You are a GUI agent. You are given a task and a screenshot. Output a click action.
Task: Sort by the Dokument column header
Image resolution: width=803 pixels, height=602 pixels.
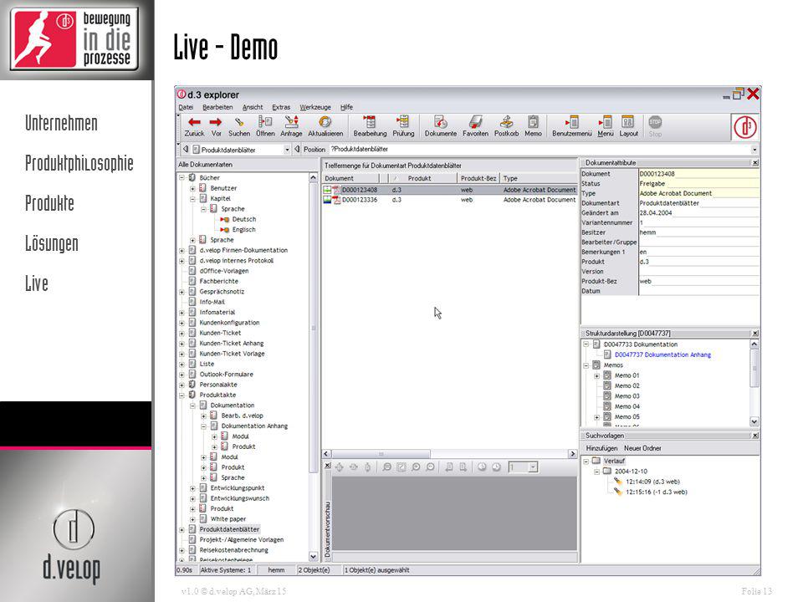[350, 178]
